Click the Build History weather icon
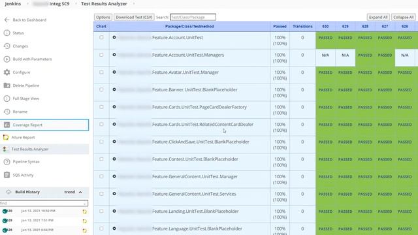 click(x=8, y=192)
